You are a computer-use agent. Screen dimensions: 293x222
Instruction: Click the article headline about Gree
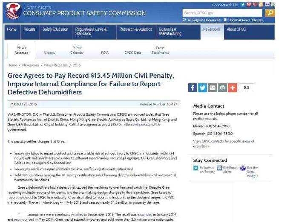(91, 84)
